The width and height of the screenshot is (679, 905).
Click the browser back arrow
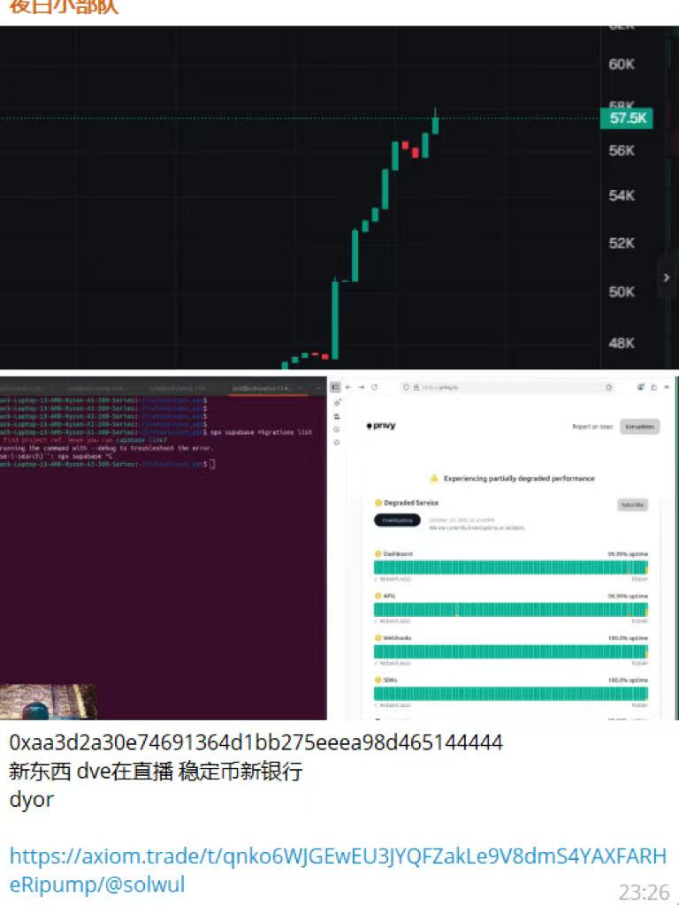point(347,387)
